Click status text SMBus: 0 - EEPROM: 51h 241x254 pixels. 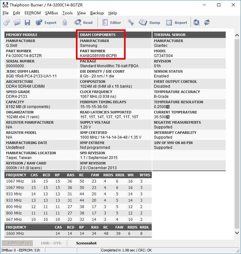point(21,250)
